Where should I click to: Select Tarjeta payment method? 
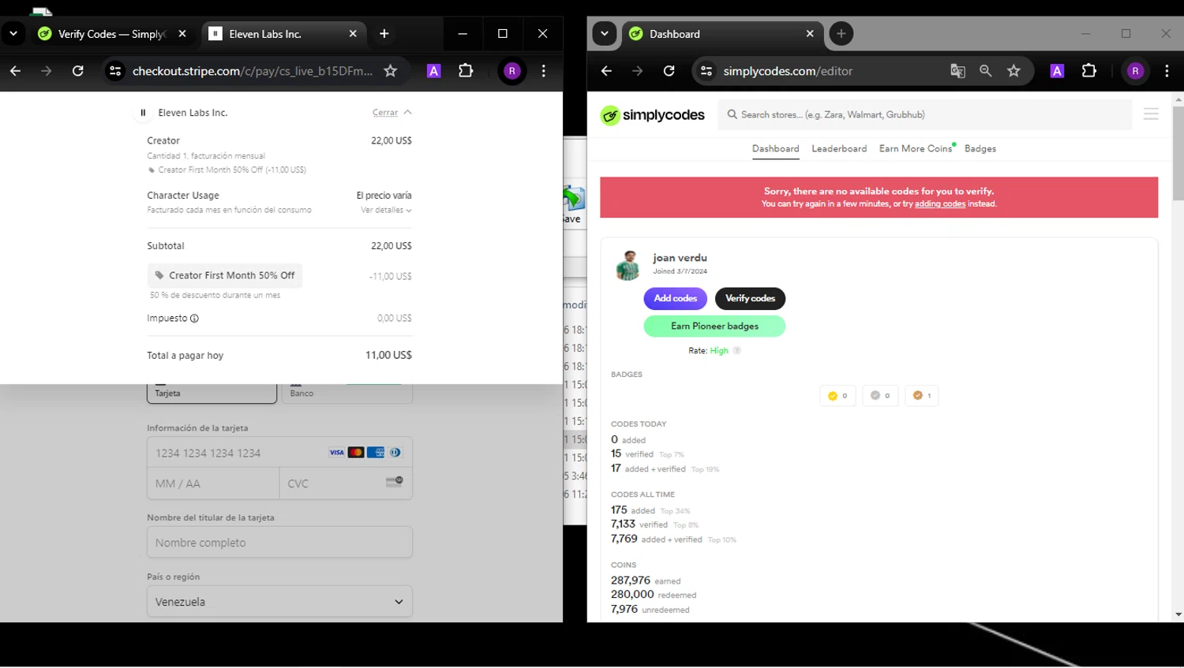tap(212, 393)
